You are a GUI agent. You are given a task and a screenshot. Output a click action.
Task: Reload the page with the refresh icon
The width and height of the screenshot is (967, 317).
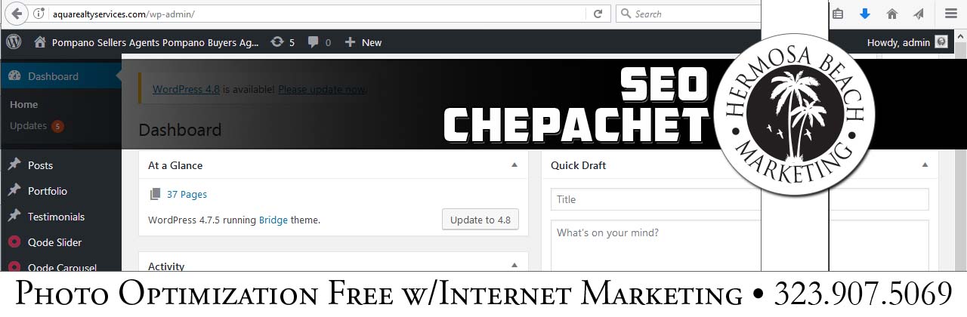point(598,14)
